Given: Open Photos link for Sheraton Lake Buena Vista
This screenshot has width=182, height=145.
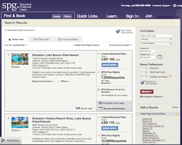Looking at the screenshot, I should (16, 67).
